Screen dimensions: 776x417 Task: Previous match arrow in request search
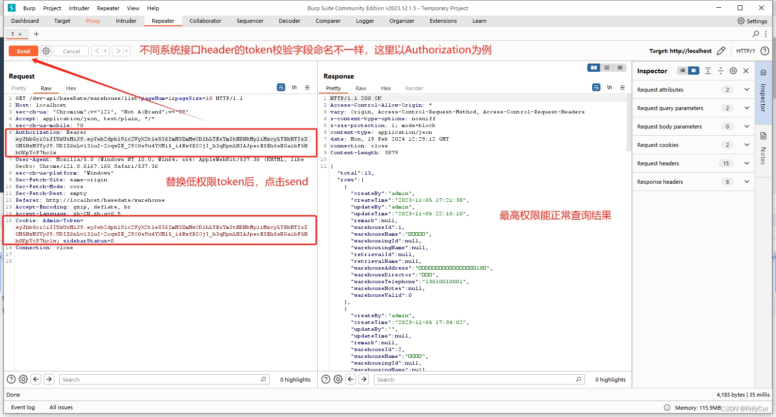tap(36, 379)
